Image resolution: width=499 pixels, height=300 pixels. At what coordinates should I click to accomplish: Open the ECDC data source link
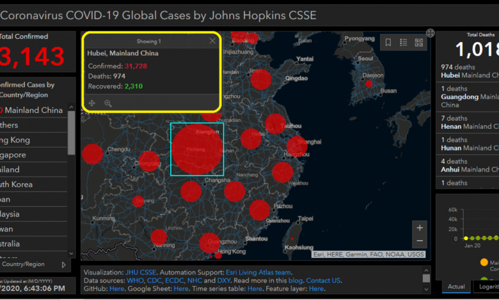click(x=175, y=281)
